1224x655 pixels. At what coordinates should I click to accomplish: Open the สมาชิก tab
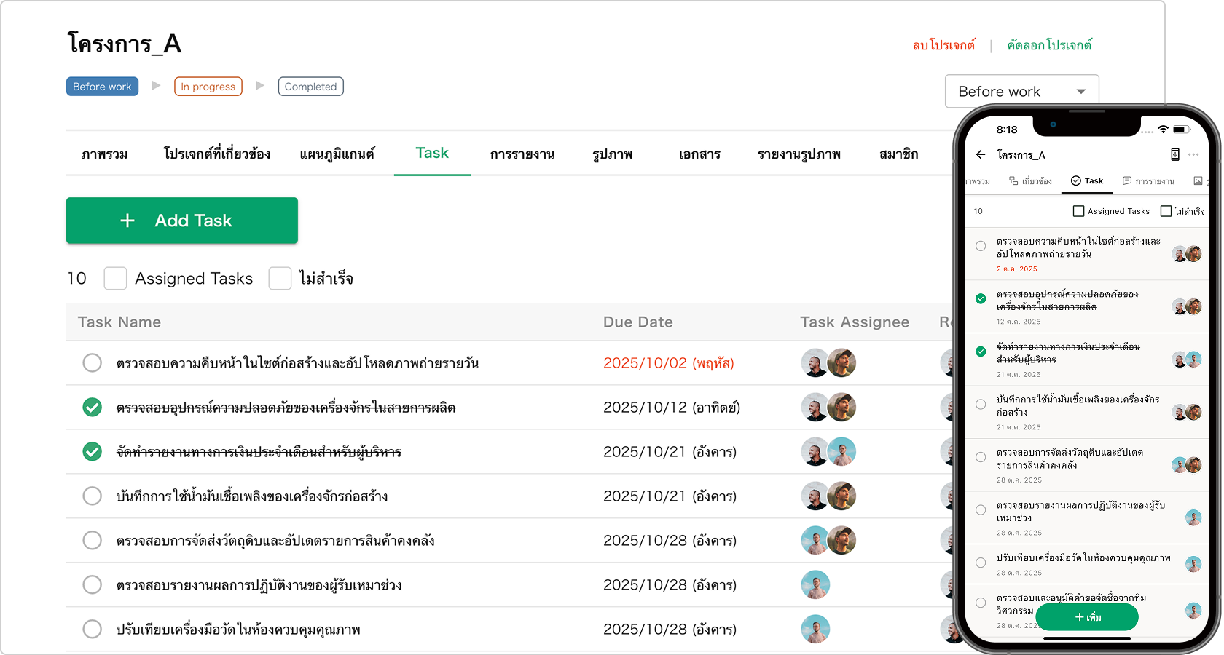coord(898,154)
